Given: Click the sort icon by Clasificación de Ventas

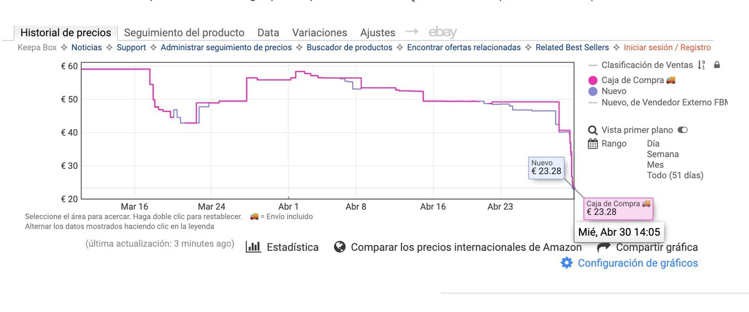Looking at the screenshot, I should click(701, 65).
